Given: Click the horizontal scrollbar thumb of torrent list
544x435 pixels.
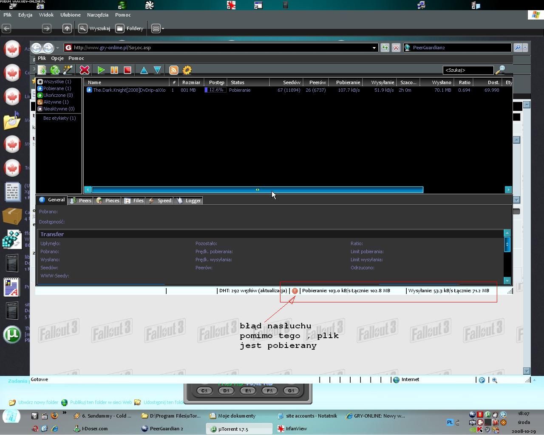Looking at the screenshot, I should coord(258,190).
